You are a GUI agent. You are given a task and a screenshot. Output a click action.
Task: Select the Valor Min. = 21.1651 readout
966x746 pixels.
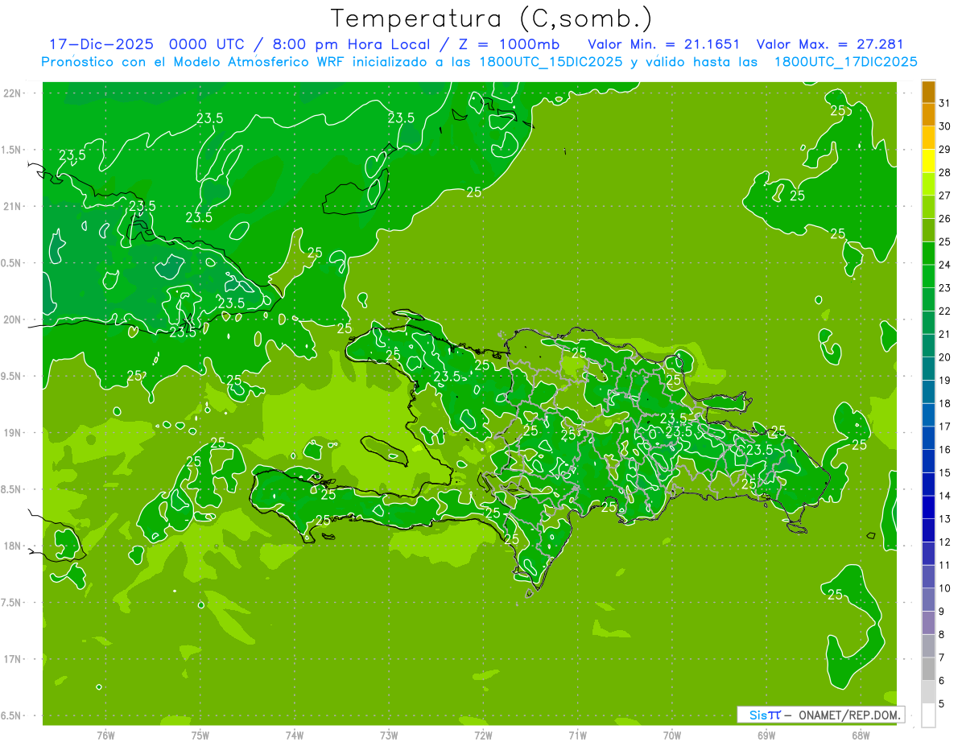663,44
